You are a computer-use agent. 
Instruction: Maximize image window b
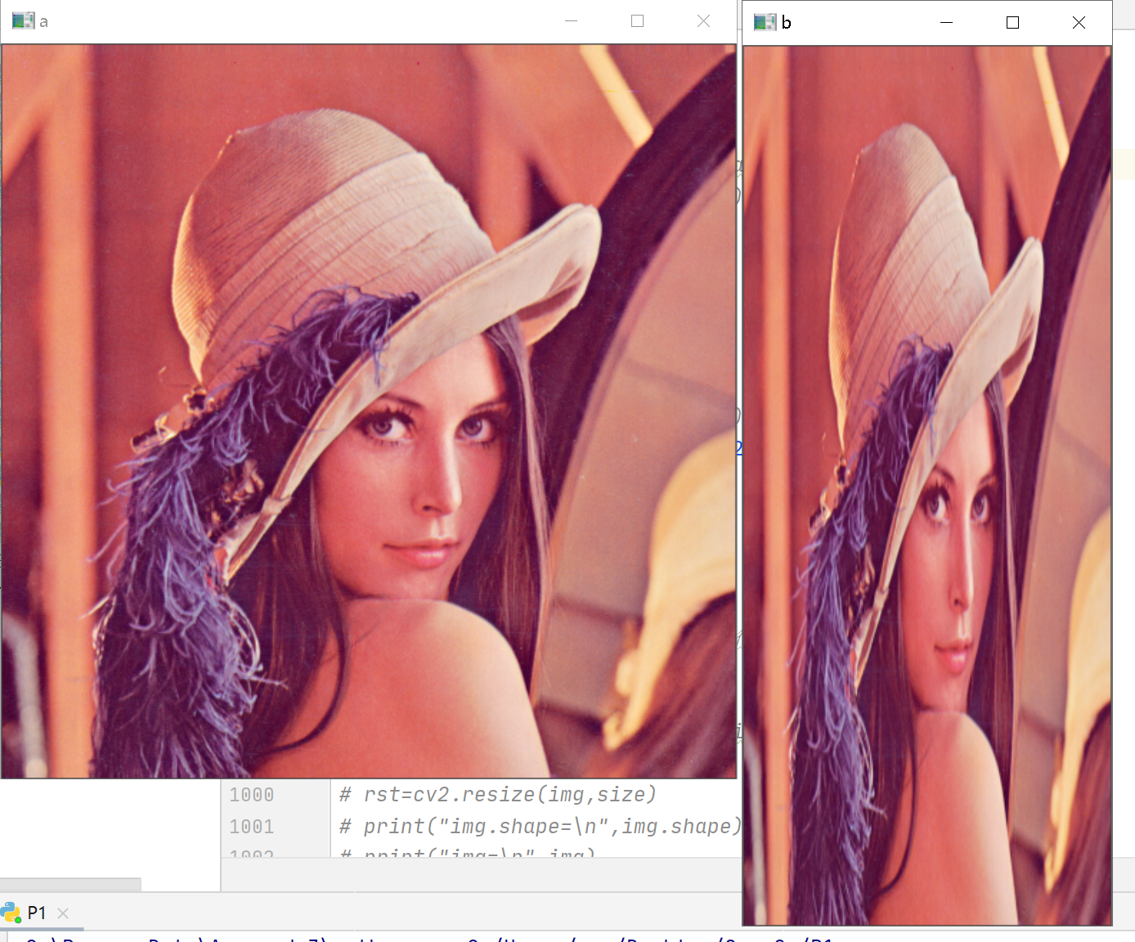click(1012, 23)
